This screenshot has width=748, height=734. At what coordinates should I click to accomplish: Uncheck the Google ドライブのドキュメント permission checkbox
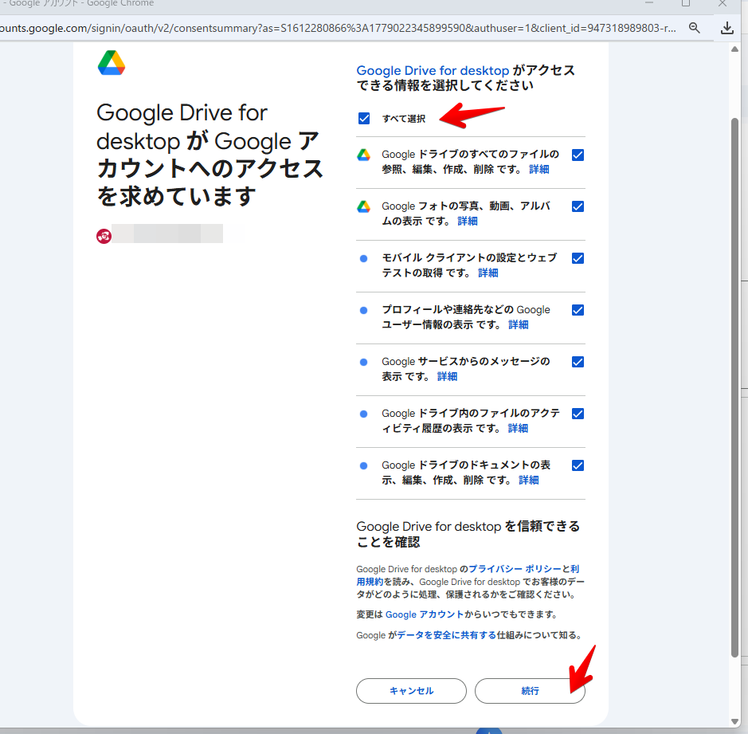(x=578, y=465)
